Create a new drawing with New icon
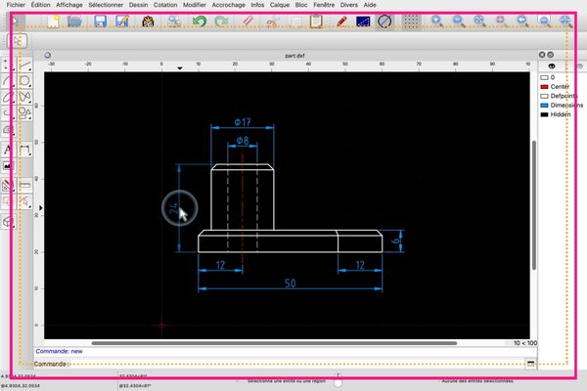The height and width of the screenshot is (391, 587). [x=54, y=21]
